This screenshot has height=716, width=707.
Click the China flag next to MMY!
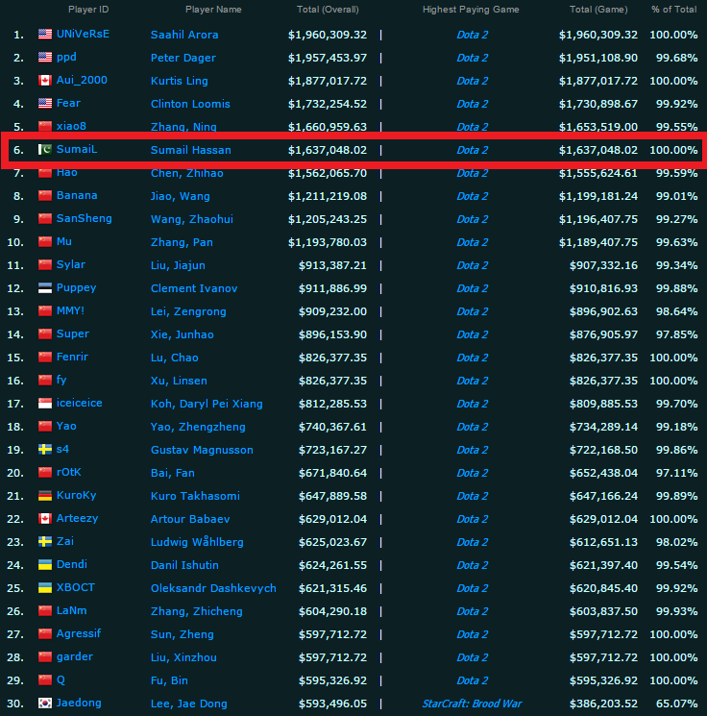(45, 311)
